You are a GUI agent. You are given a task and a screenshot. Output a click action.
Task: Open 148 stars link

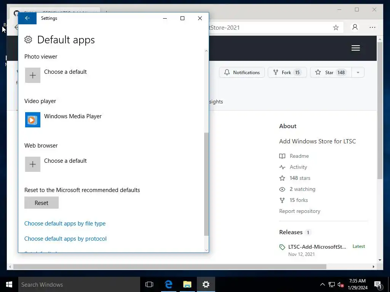click(x=300, y=178)
